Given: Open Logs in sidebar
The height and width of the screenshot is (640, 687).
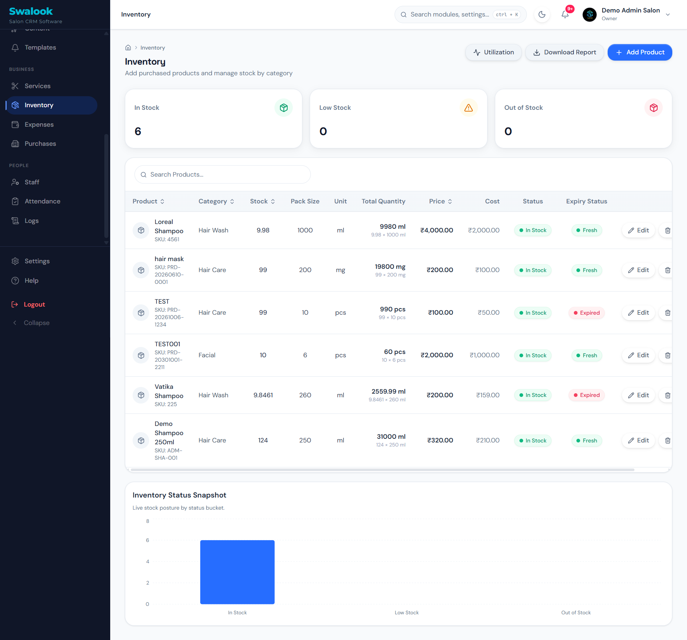Looking at the screenshot, I should 51,221.
